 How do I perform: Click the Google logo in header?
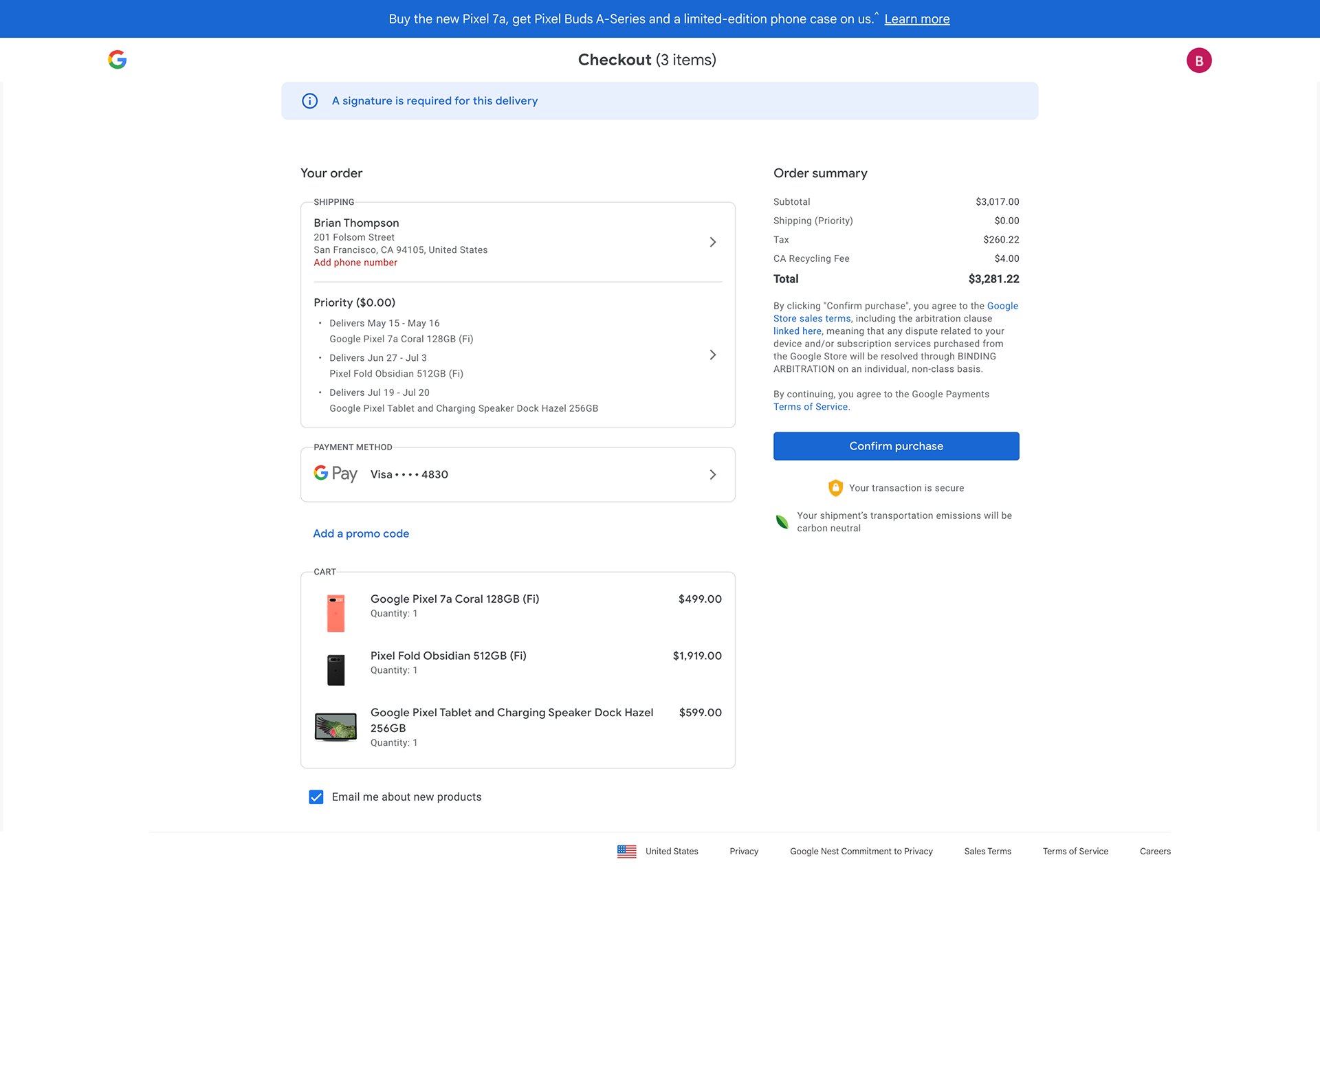(x=118, y=60)
